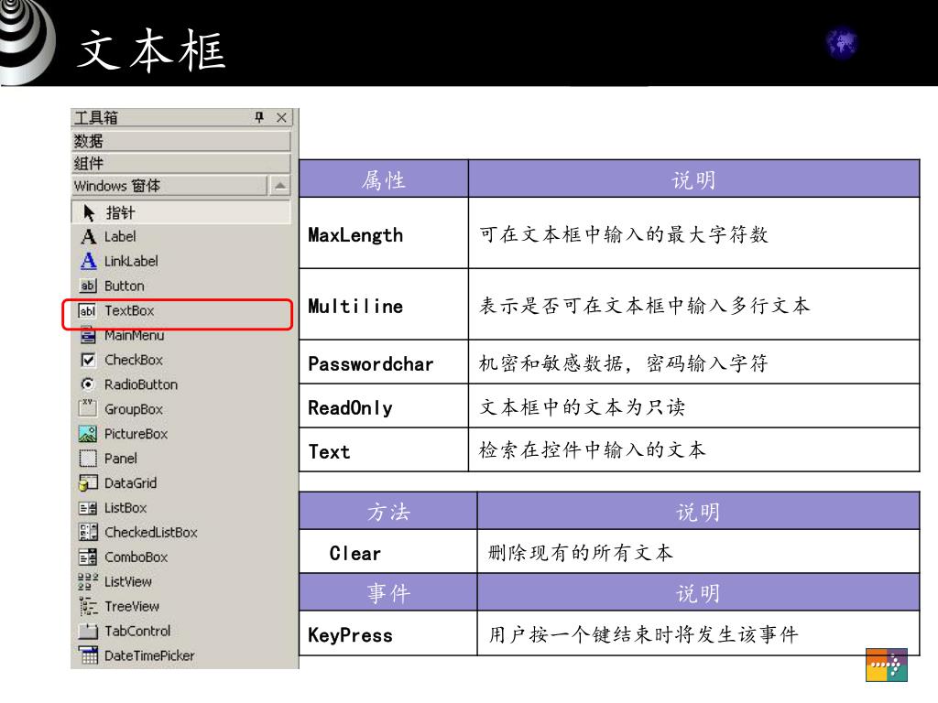938x703 pixels.
Task: Select the Panel item text
Action: click(x=120, y=459)
